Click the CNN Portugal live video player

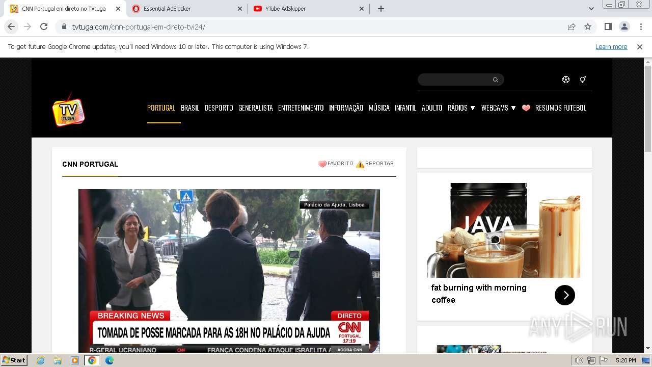229,271
